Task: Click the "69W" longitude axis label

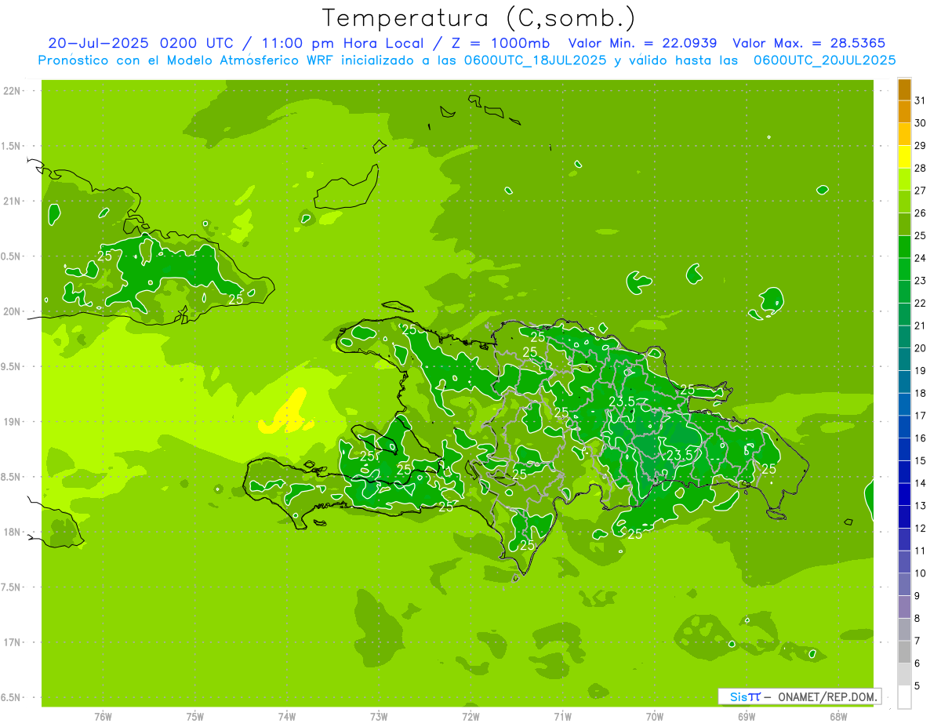Action: [x=747, y=716]
